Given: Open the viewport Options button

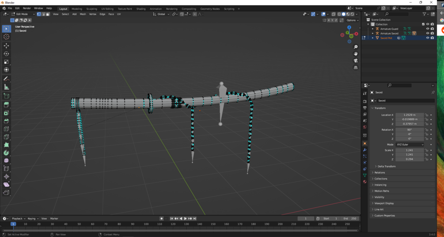Looking at the screenshot, I should 352,20.
